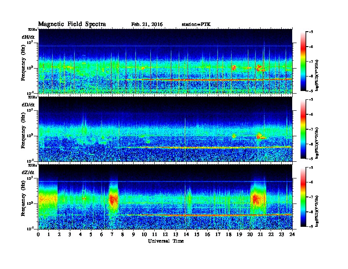Click the dH/dt spectrogram plot area
This screenshot has width=348, height=269.
pyautogui.click(x=165, y=61)
